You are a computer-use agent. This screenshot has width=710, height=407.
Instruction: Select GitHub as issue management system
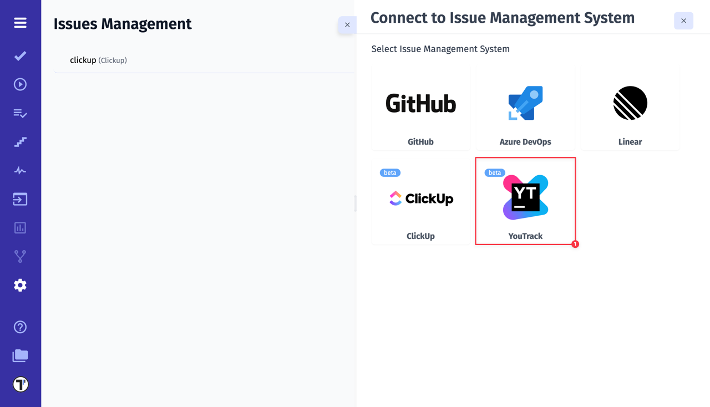pos(420,108)
